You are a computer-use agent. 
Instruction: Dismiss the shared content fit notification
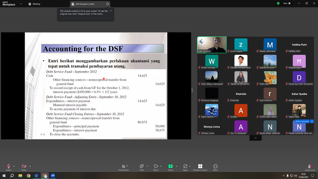111,11
